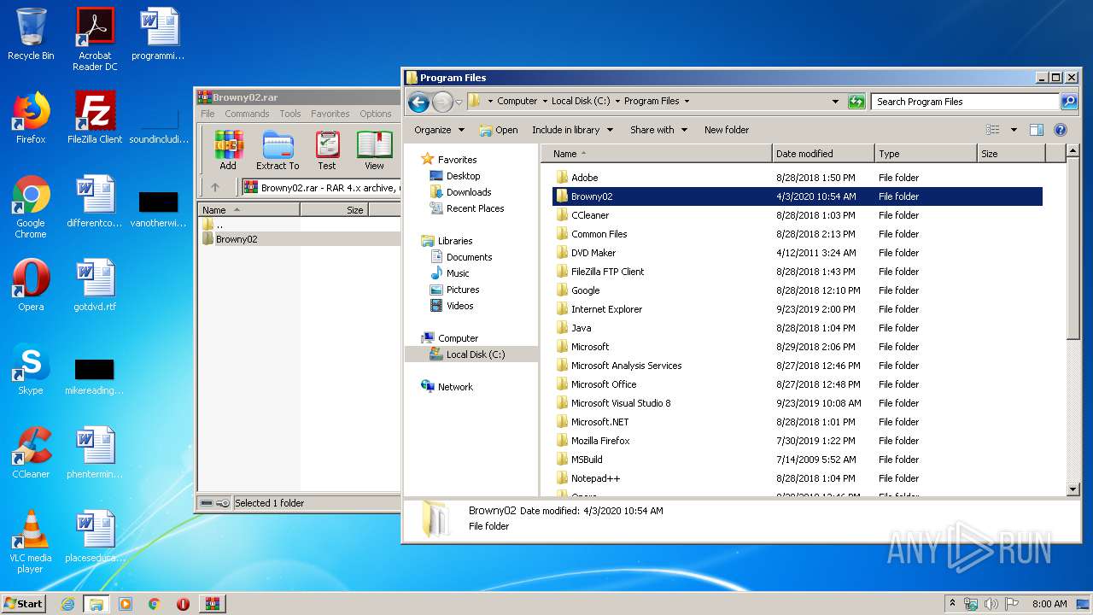Viewport: 1093px width, 615px height.
Task: Open the File menu in WinRAR
Action: (207, 114)
